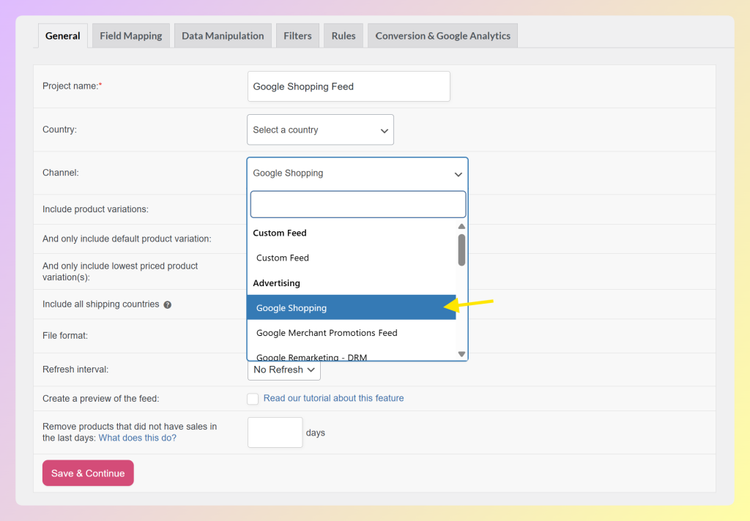Pick Google Merchant Promotions Feed option
750x521 pixels.
tap(351, 333)
